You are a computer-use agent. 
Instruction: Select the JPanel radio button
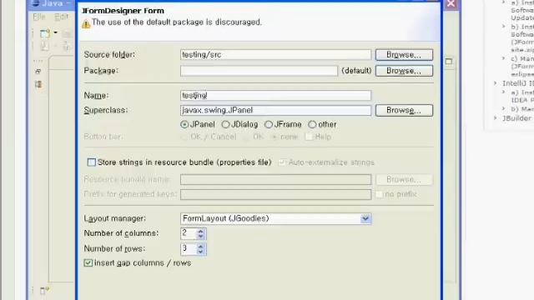click(184, 124)
